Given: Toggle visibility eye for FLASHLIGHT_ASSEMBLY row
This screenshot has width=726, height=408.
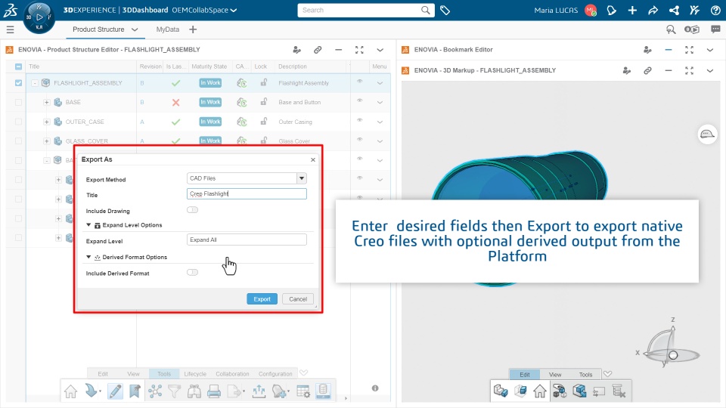Looking at the screenshot, I should pos(359,82).
